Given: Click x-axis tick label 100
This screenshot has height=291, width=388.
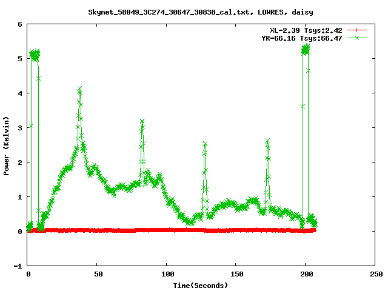Looking at the screenshot, I should [x=168, y=274].
